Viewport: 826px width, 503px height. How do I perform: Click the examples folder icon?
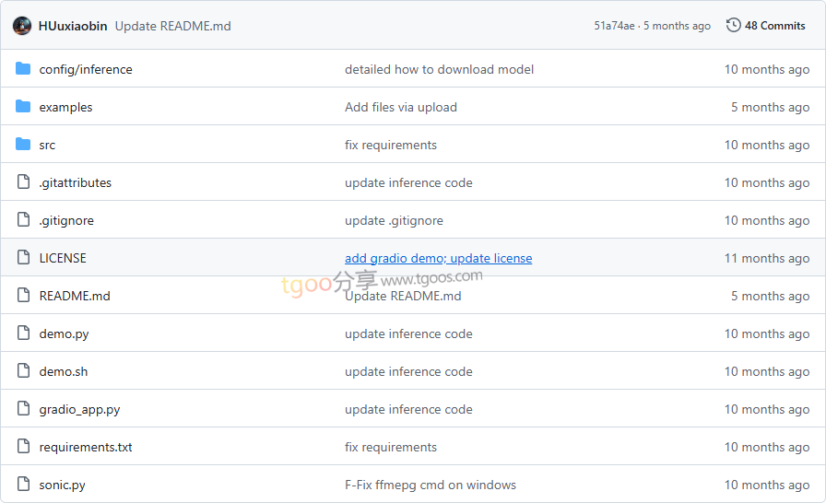tap(23, 107)
